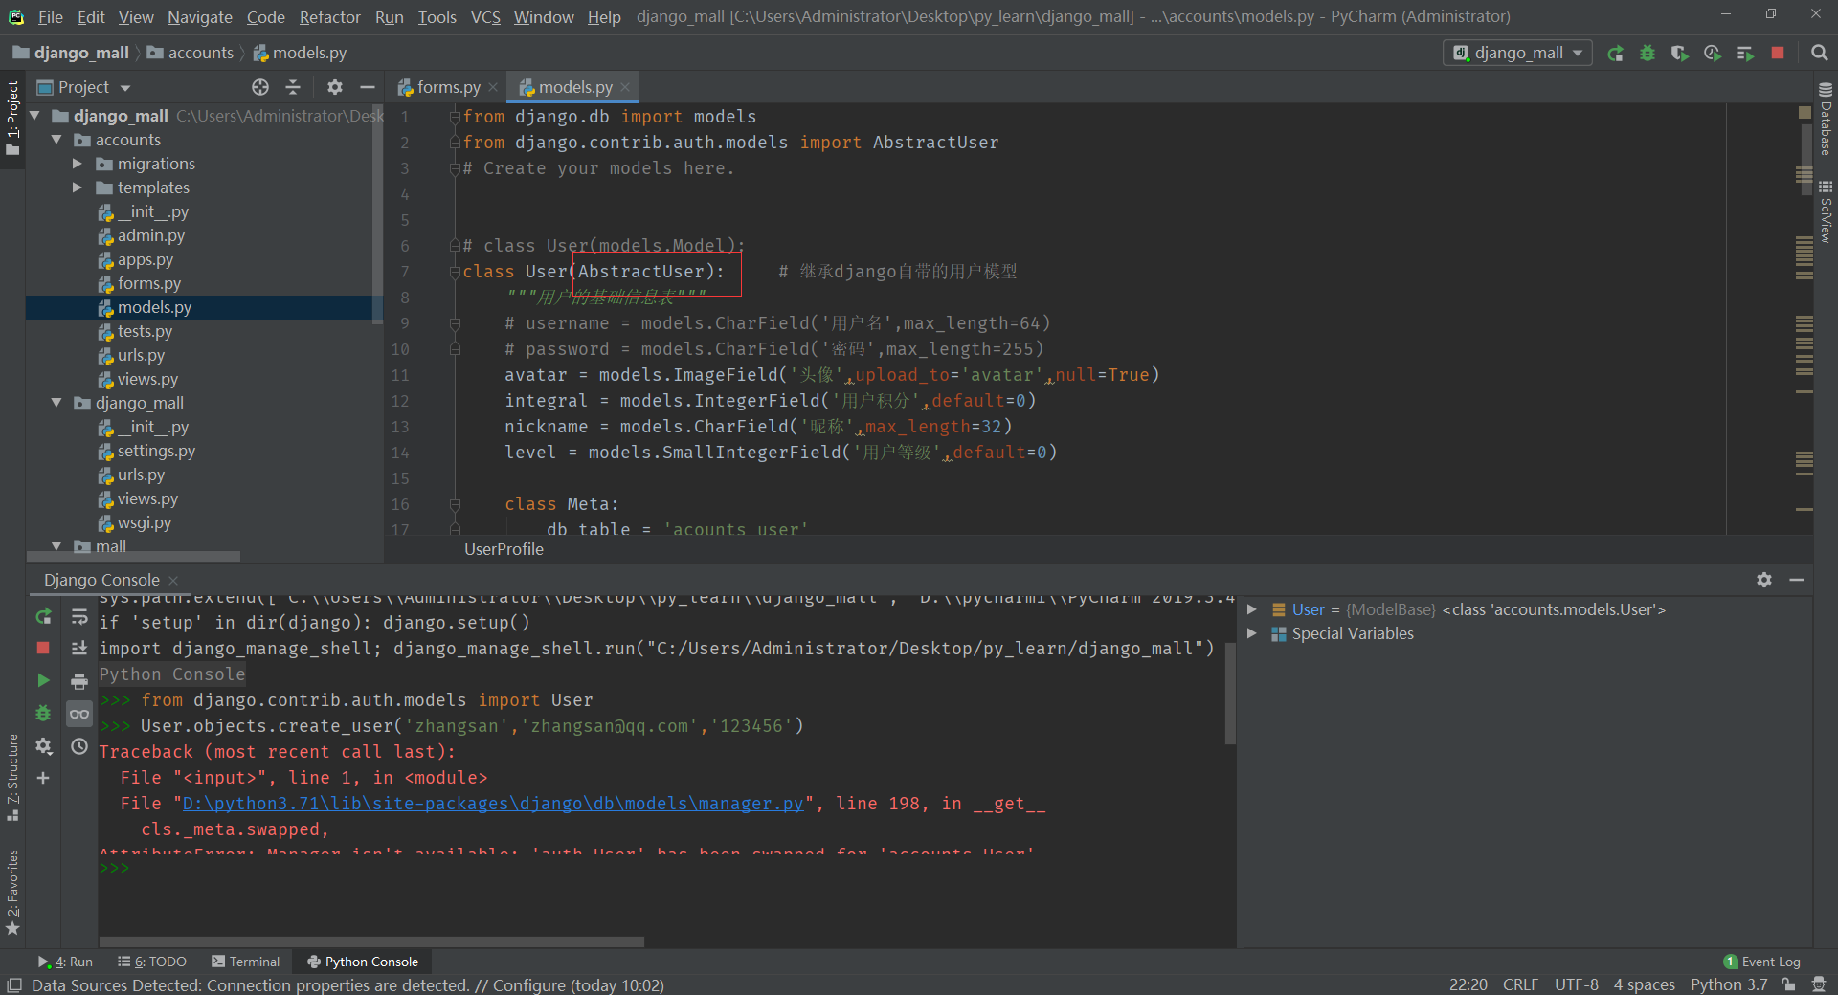Open the SciView tool window sidebar

click(1826, 212)
